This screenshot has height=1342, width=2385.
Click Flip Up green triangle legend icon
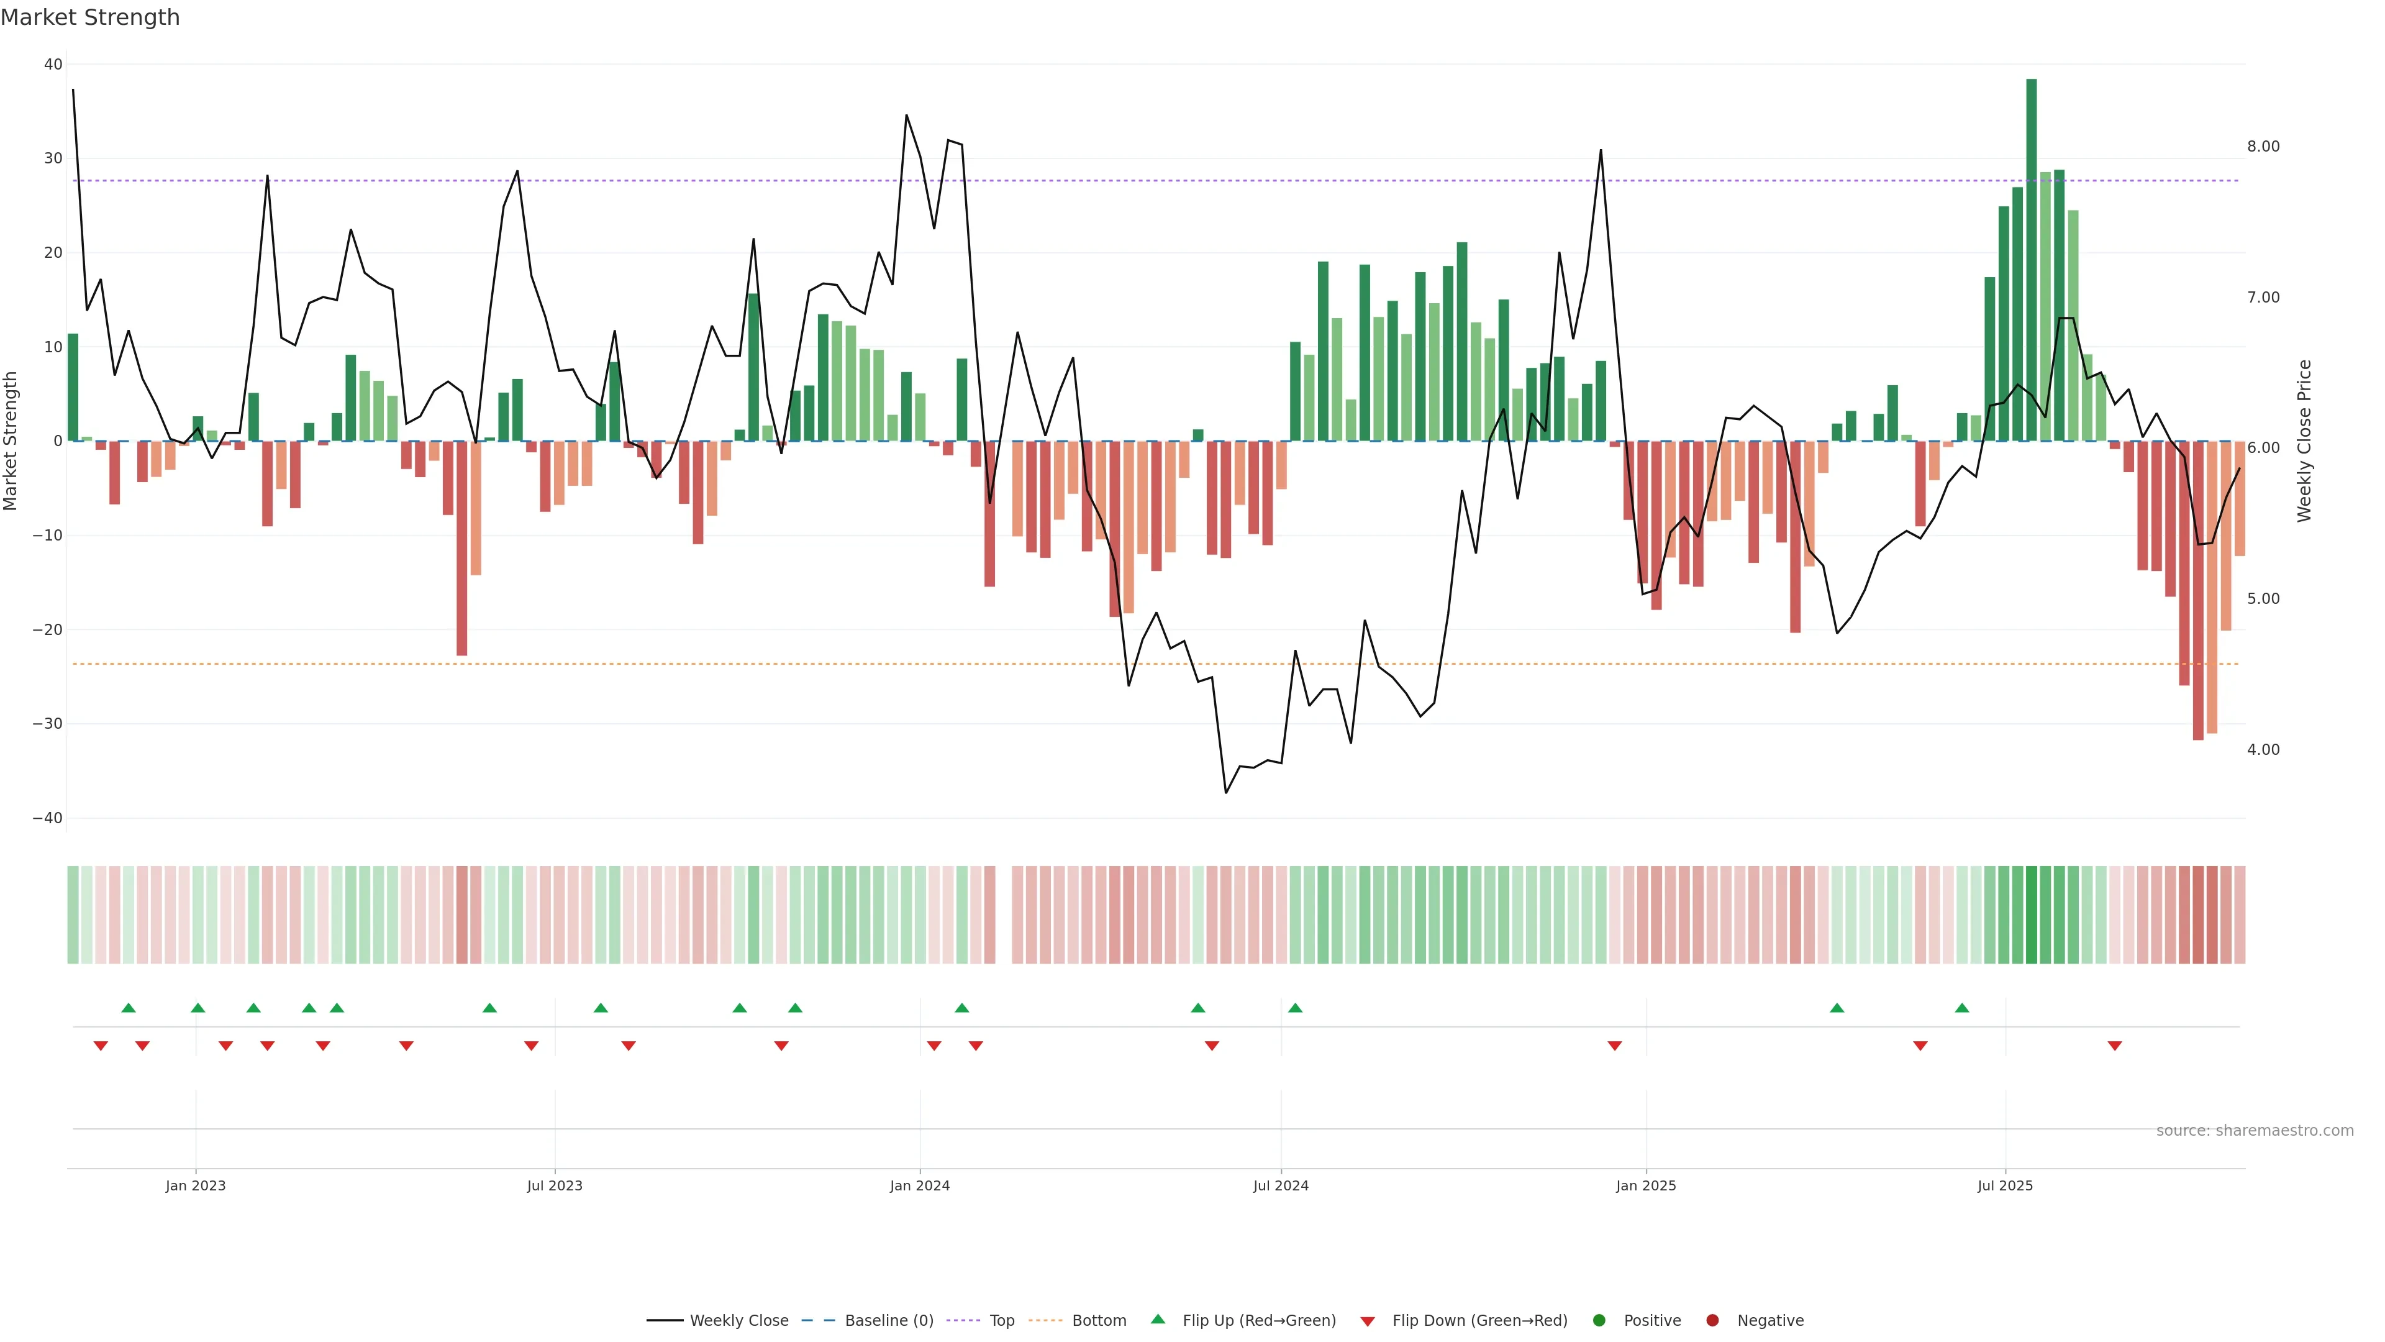click(x=1157, y=1319)
